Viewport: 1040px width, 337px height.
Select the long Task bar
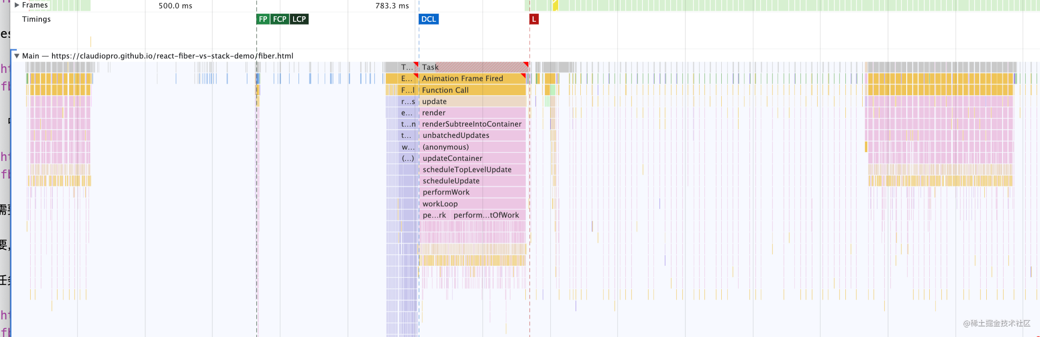474,67
